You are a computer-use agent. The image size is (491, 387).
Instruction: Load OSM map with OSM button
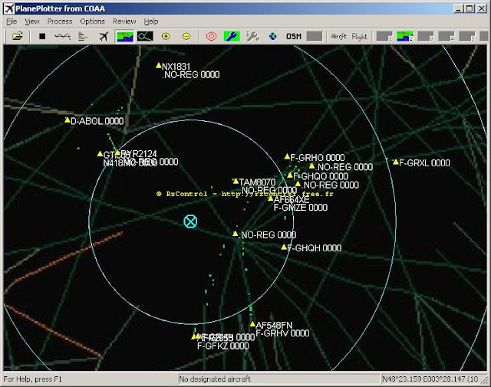pyautogui.click(x=294, y=37)
